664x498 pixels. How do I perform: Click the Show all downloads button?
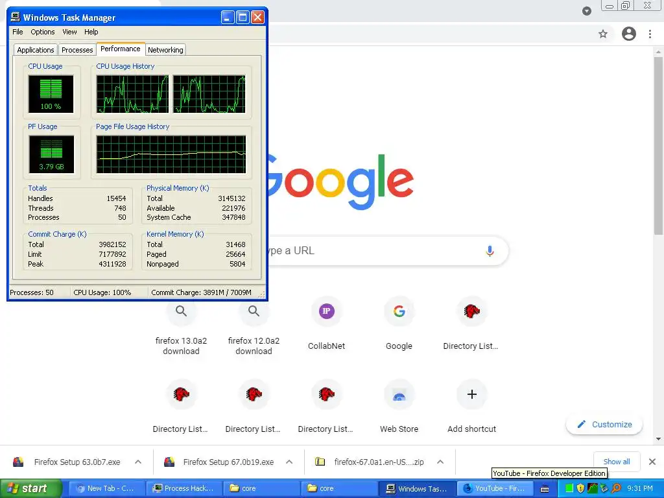click(617, 462)
